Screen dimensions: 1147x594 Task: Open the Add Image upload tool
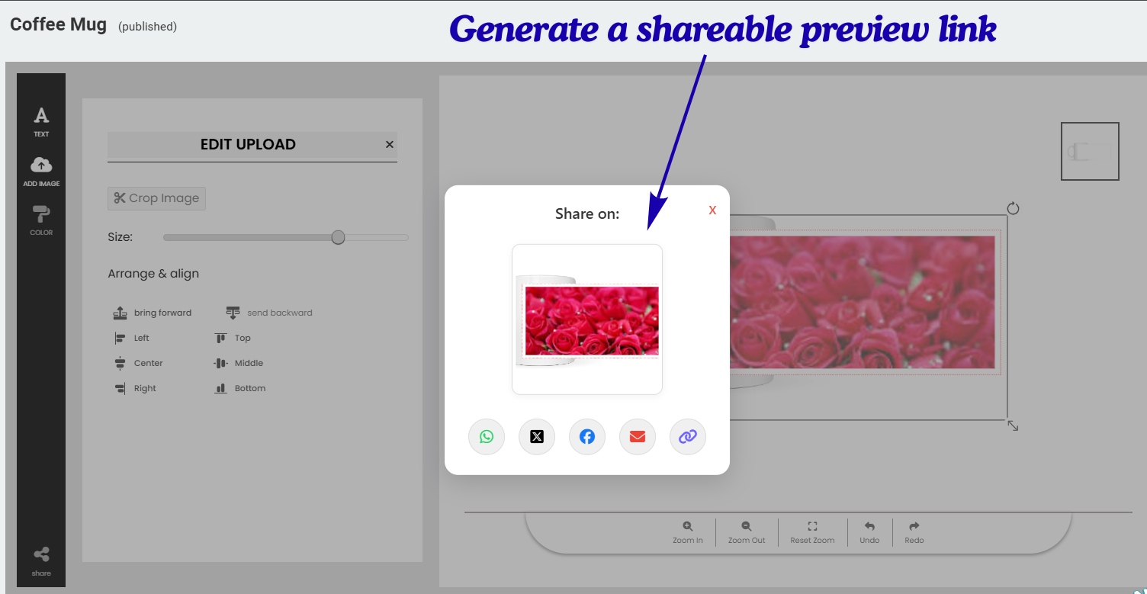[x=41, y=172]
